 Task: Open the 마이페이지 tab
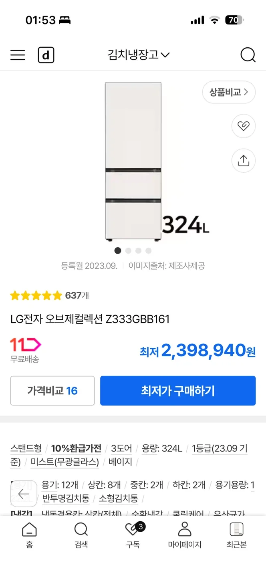[x=184, y=535]
